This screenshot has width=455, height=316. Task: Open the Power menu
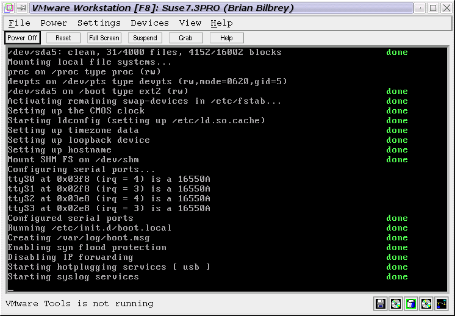coord(54,23)
